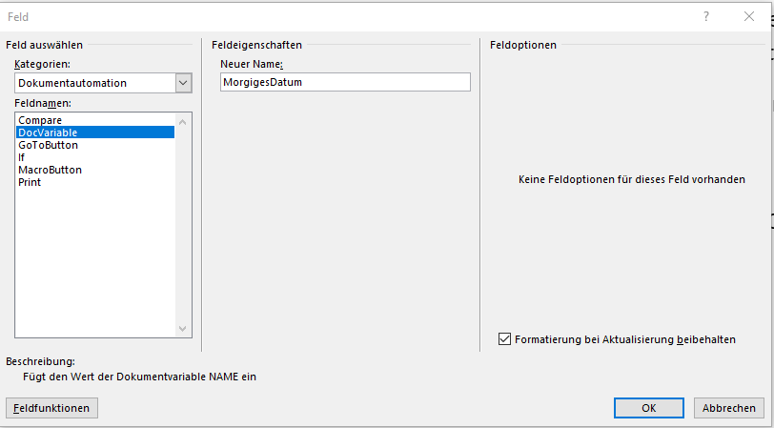Viewport: 774px width, 428px height.
Task: Close the Feld dialog window
Action: click(x=749, y=16)
